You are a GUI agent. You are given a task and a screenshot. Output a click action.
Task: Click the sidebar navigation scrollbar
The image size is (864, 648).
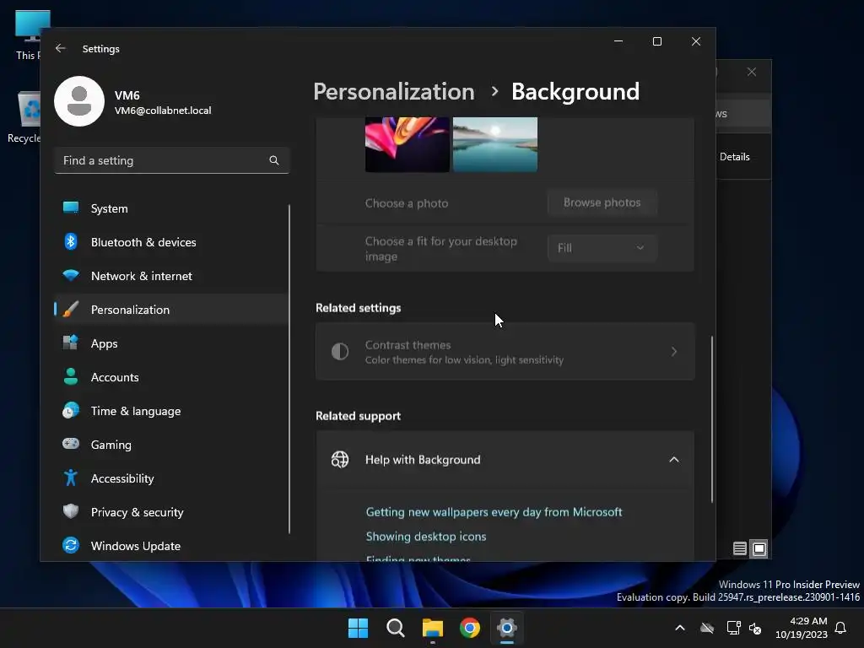[289, 370]
